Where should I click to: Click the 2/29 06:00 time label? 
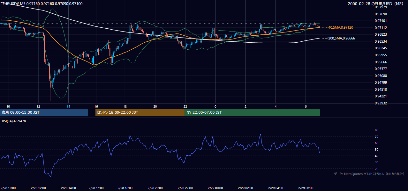click(306, 188)
